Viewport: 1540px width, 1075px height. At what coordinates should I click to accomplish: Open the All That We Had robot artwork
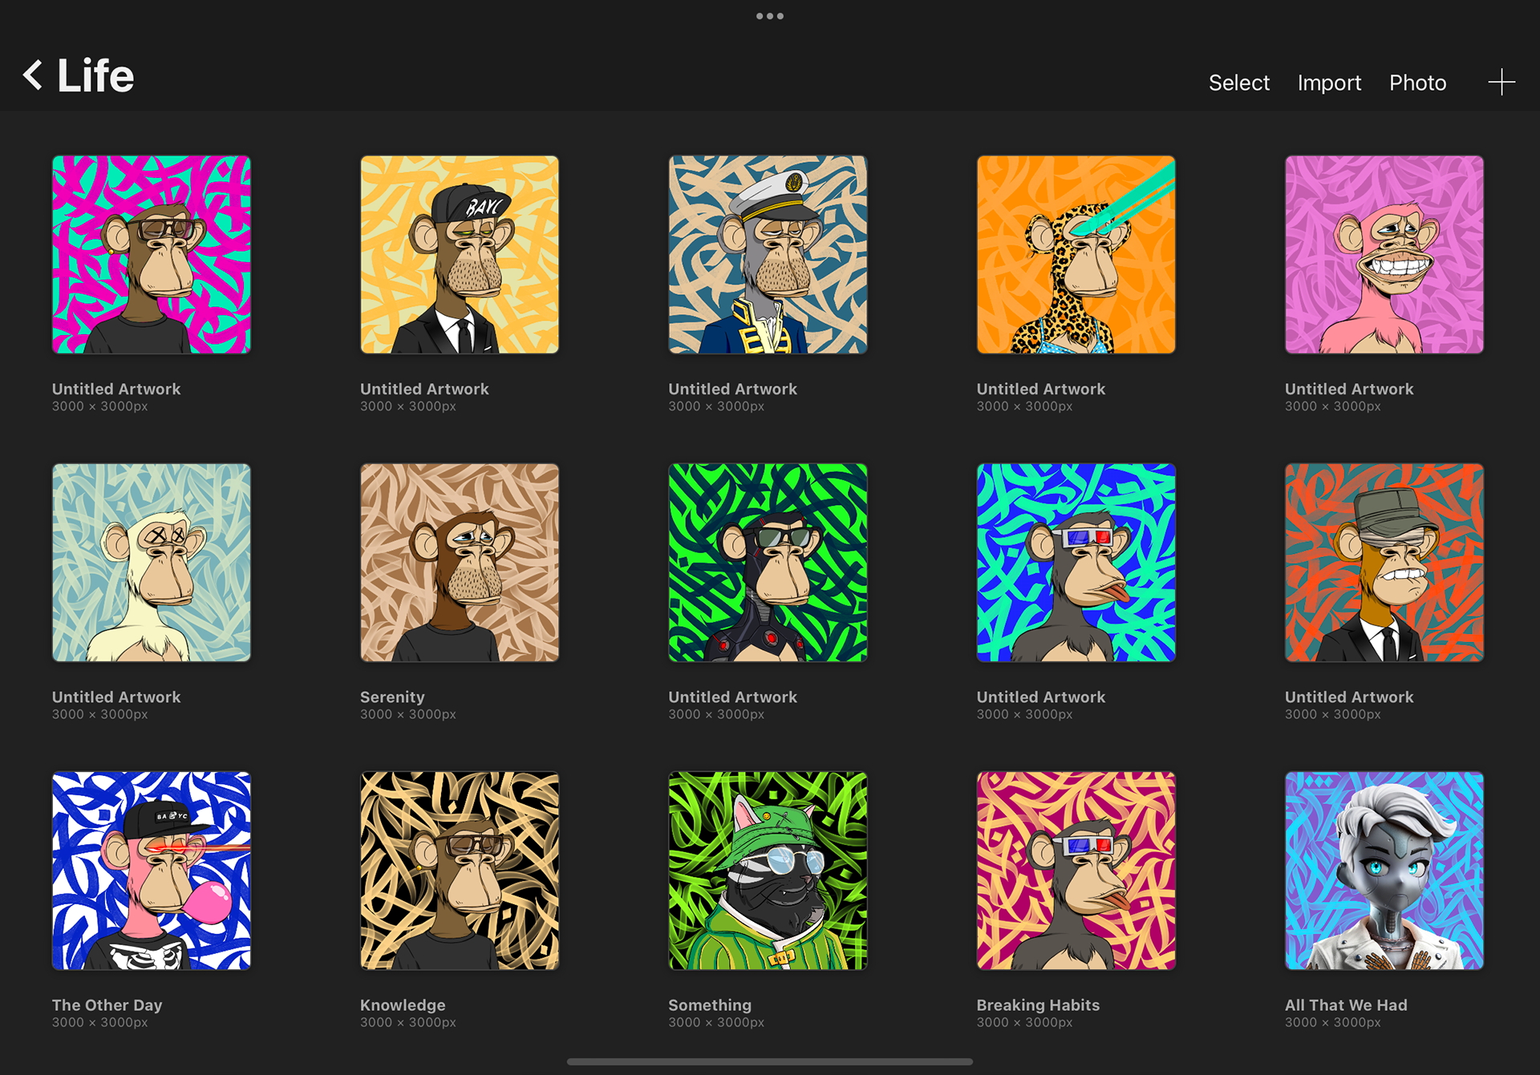[x=1384, y=871]
